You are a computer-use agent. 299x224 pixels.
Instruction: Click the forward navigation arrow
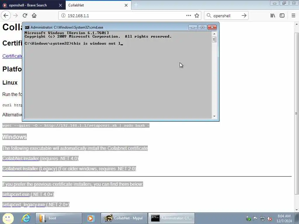[x=15, y=16]
